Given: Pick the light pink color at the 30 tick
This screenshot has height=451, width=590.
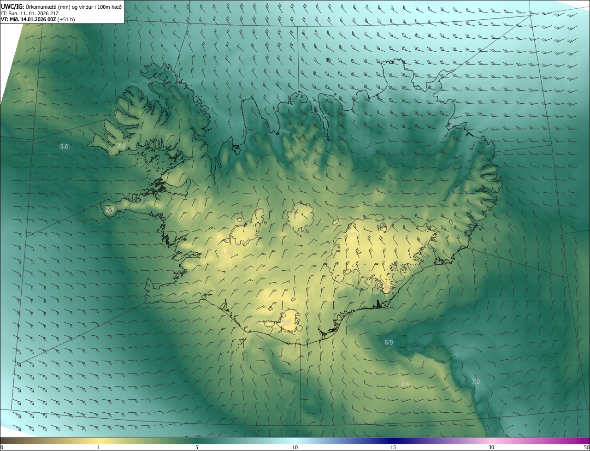Looking at the screenshot, I should tap(491, 441).
